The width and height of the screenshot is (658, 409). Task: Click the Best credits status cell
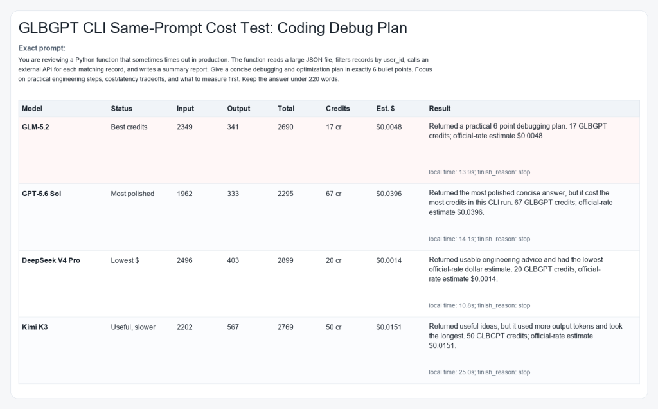tap(129, 127)
